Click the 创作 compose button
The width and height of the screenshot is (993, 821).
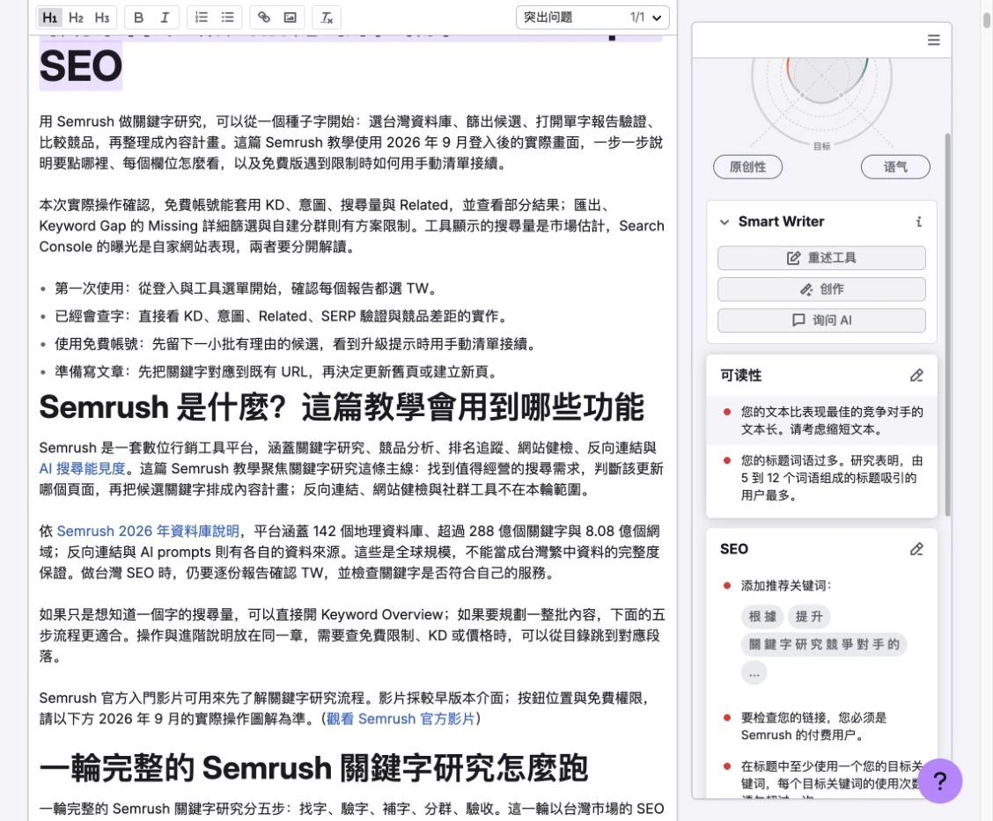(x=821, y=290)
